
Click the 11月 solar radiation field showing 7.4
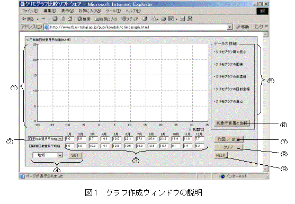click(x=187, y=146)
